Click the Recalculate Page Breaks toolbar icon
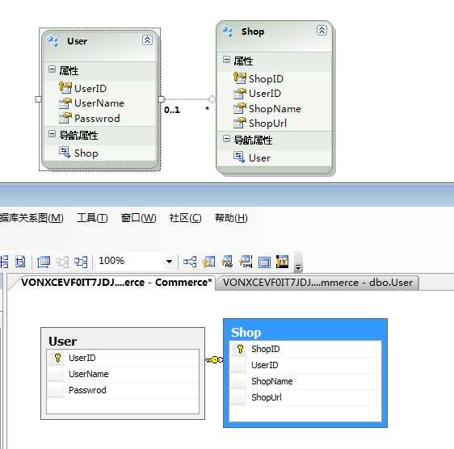 pos(20,262)
